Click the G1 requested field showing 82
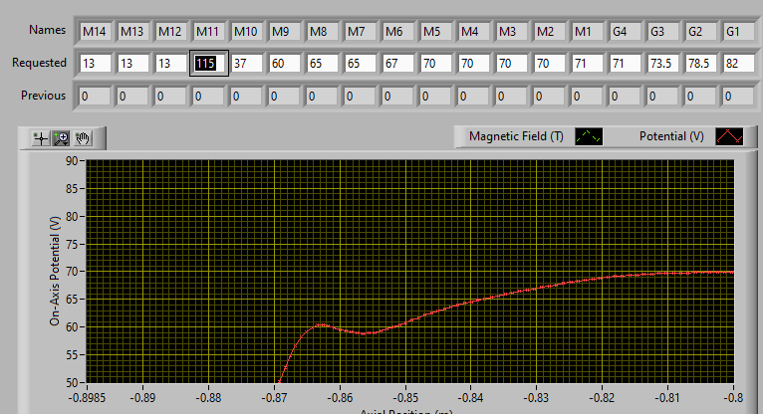The image size is (763, 414). (x=739, y=64)
